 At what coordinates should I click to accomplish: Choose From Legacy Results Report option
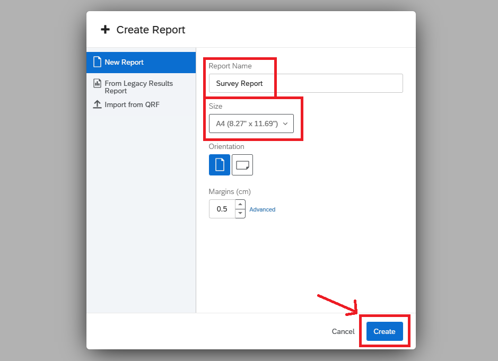(138, 87)
